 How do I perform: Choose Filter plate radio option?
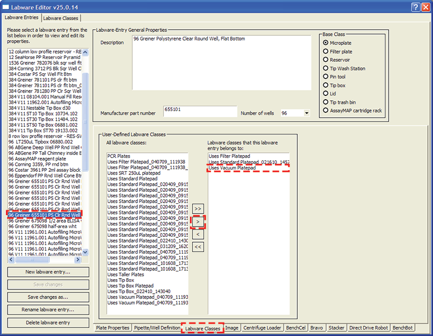[325, 51]
